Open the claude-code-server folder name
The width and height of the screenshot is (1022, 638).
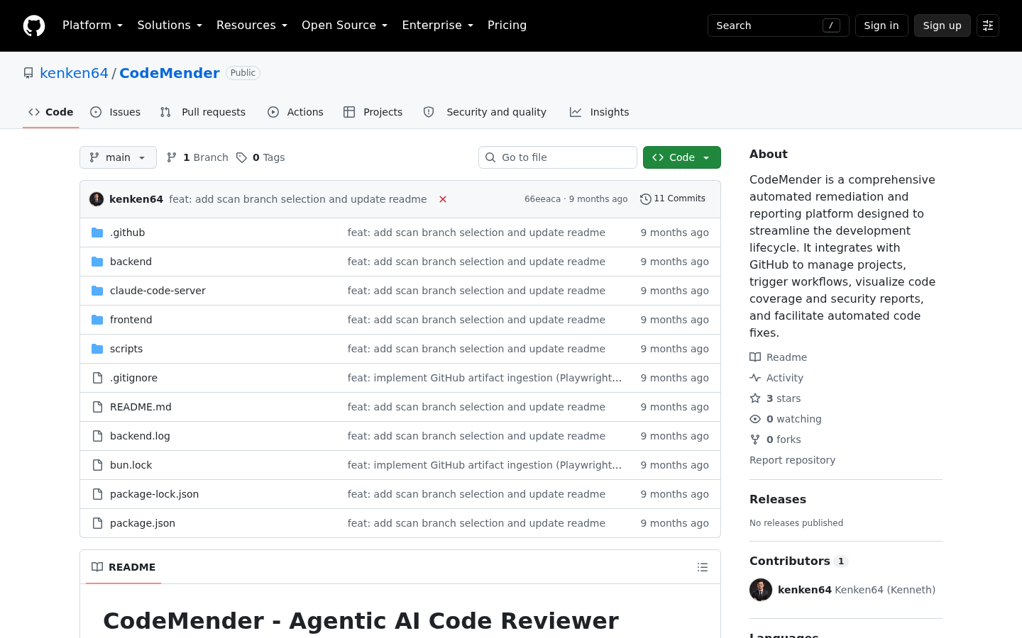pyautogui.click(x=158, y=291)
